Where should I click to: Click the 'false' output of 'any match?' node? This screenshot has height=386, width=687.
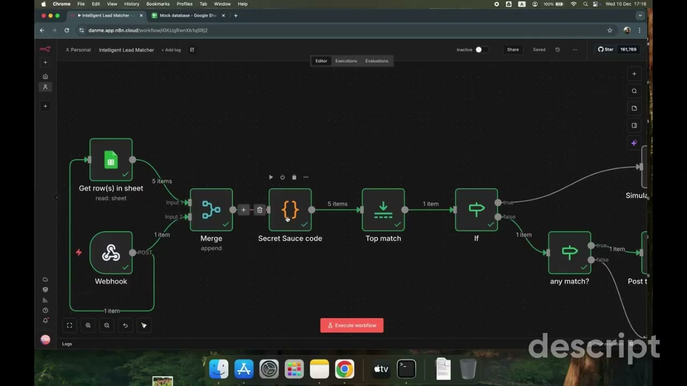[x=591, y=260]
